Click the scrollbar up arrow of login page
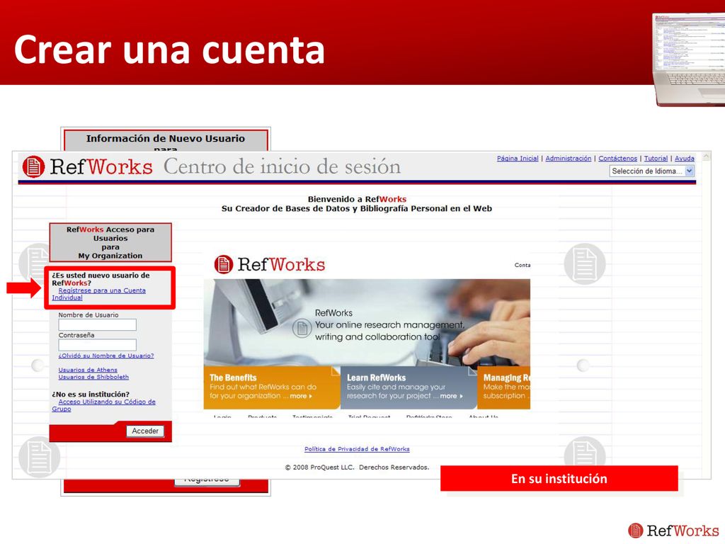 click(706, 157)
